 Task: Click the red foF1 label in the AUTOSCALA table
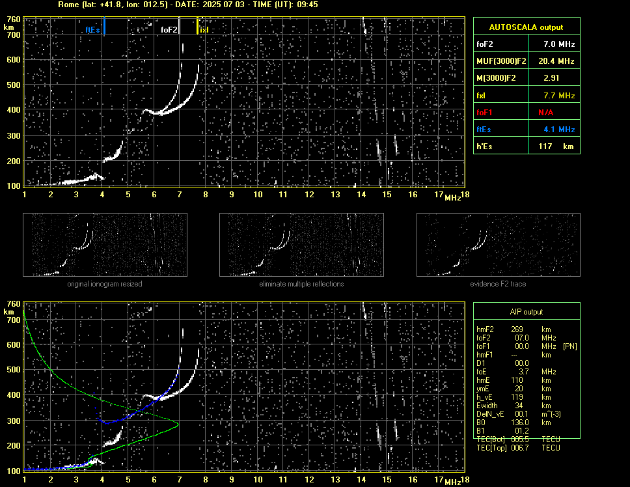click(x=484, y=113)
